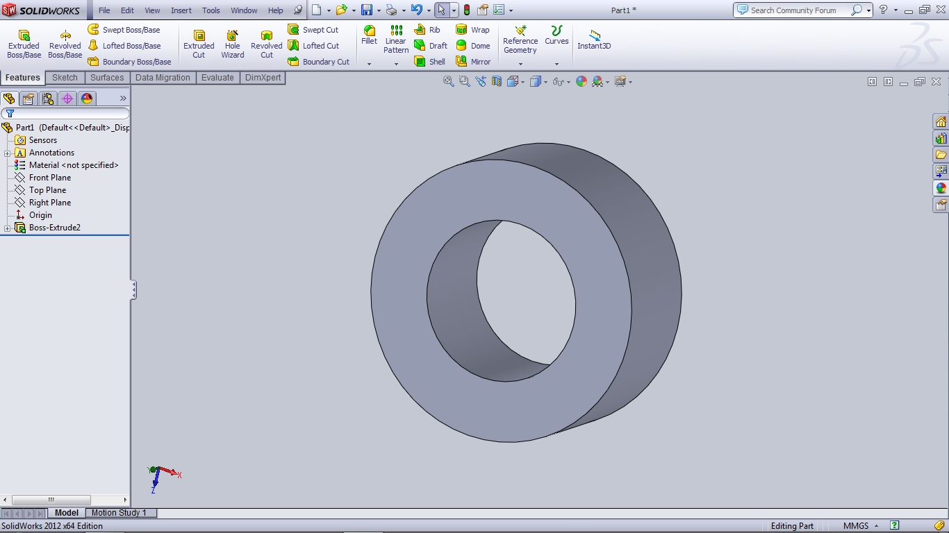
Task: Click the Shell feature tool
Action: tap(430, 62)
